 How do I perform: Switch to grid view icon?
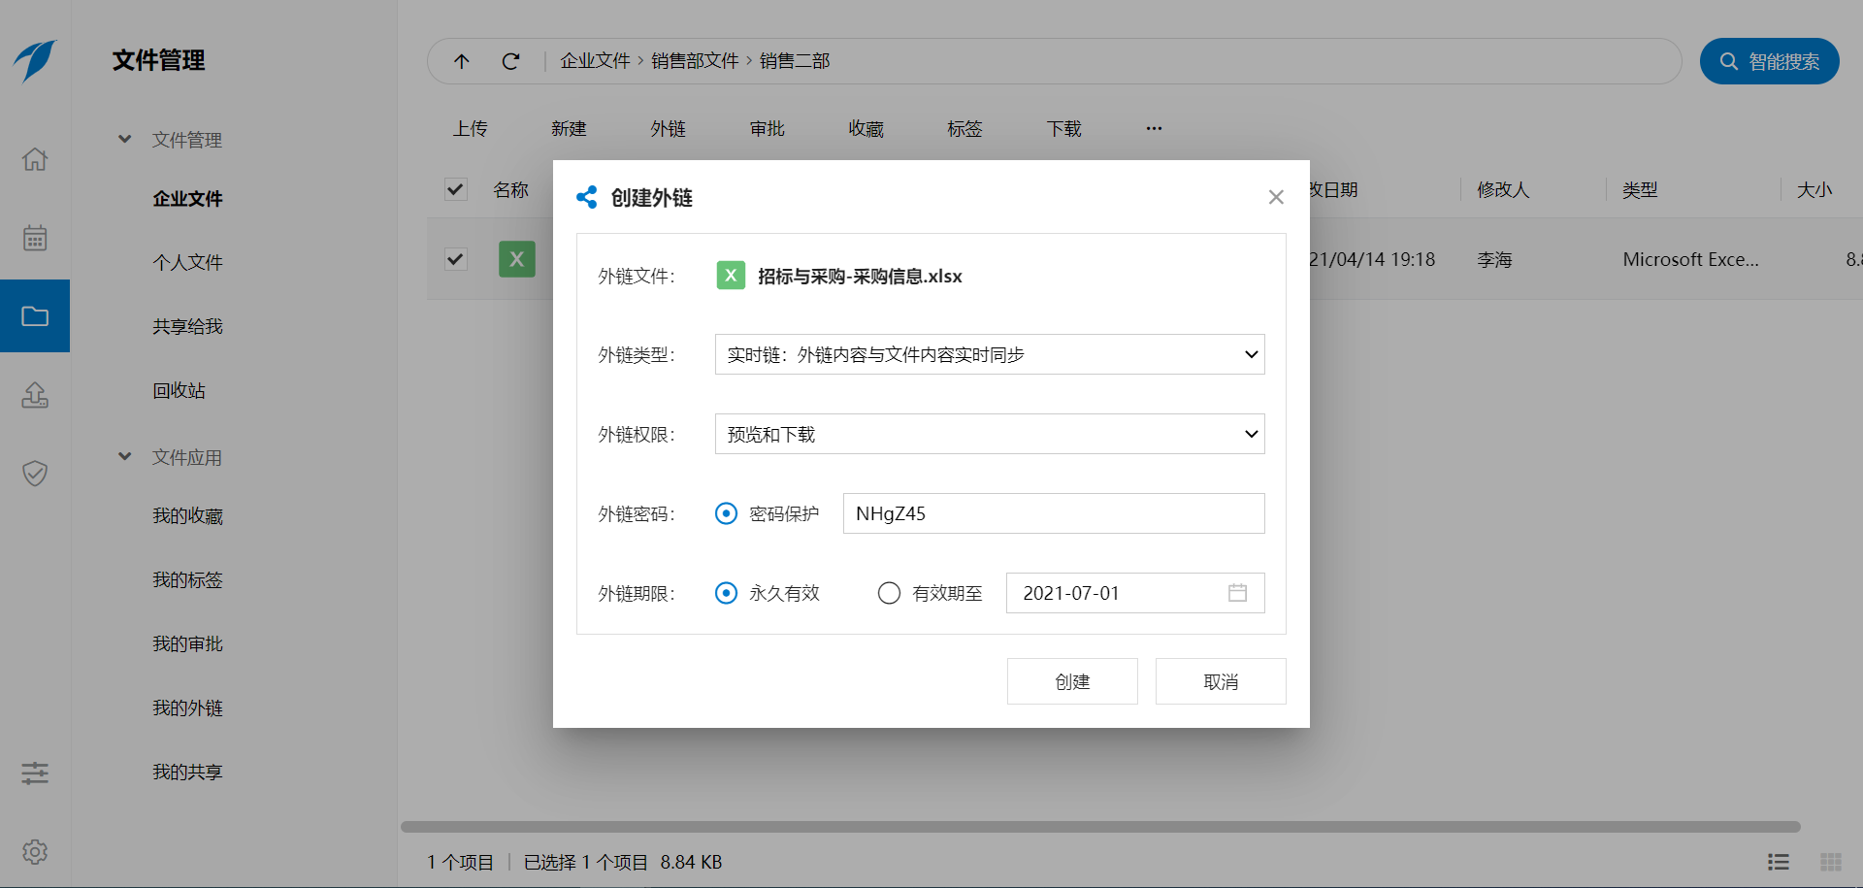[x=1830, y=862]
